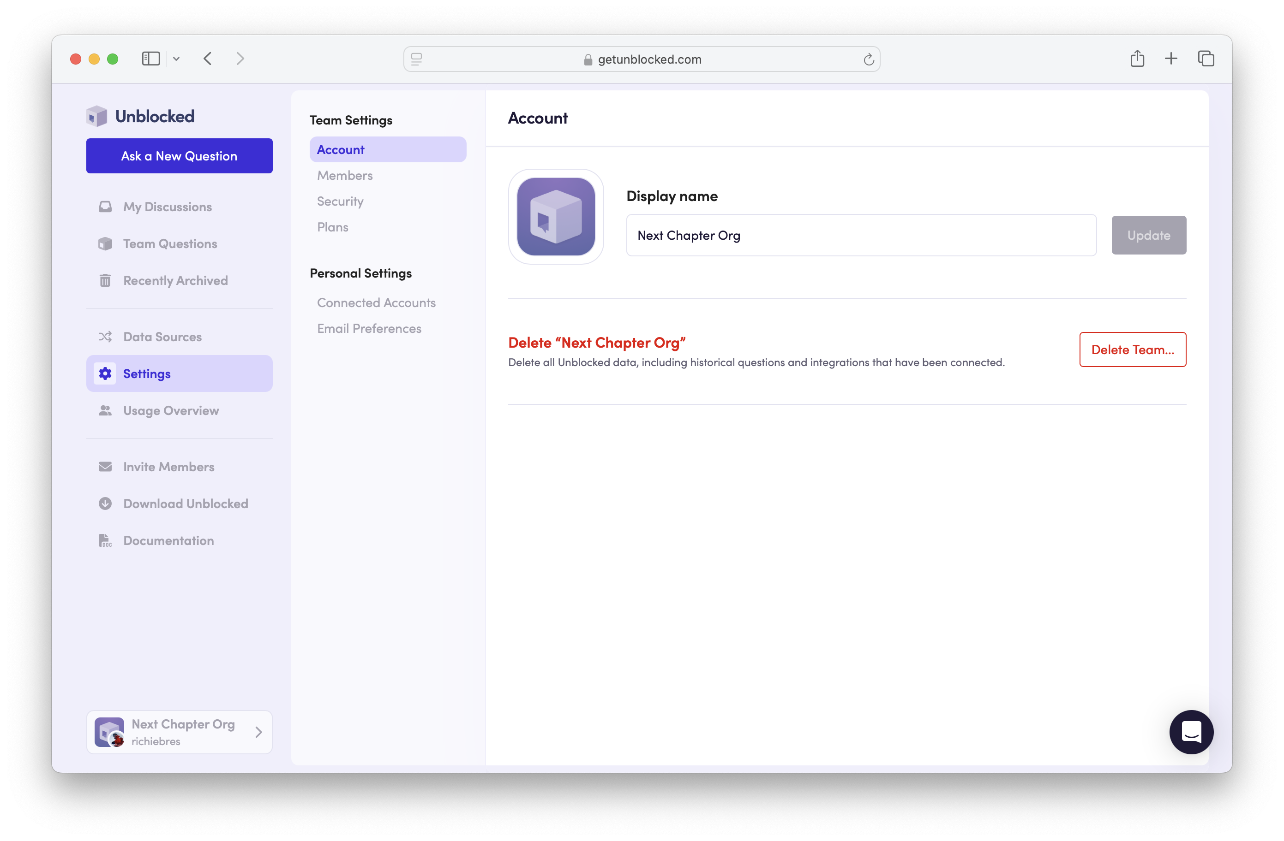
Task: Open Recently Archived
Action: 180,280
